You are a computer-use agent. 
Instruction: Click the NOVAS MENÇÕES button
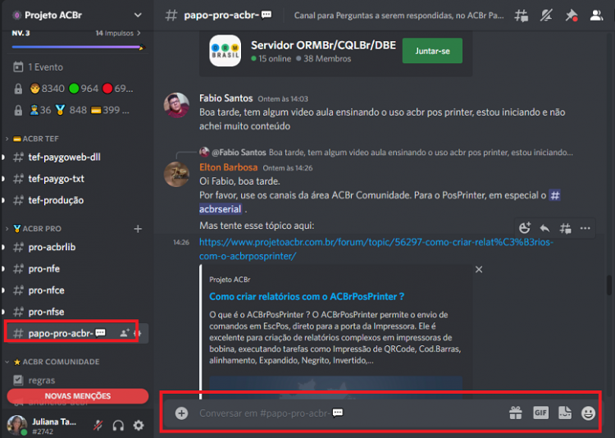tap(78, 396)
